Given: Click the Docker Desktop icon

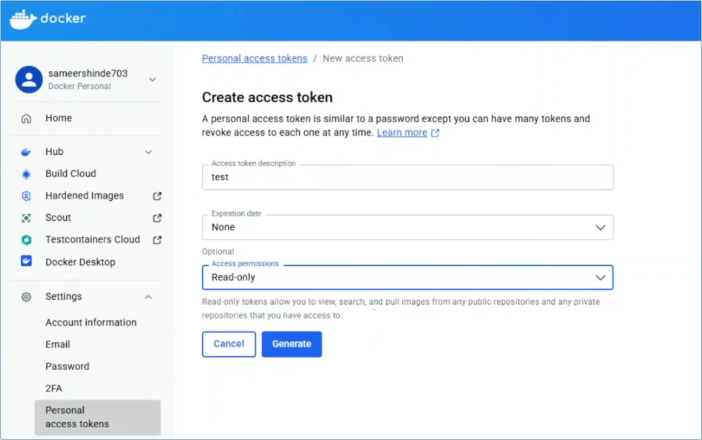Looking at the screenshot, I should point(26,262).
